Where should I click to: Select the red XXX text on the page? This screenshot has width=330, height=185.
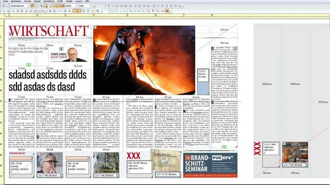pyautogui.click(x=133, y=156)
